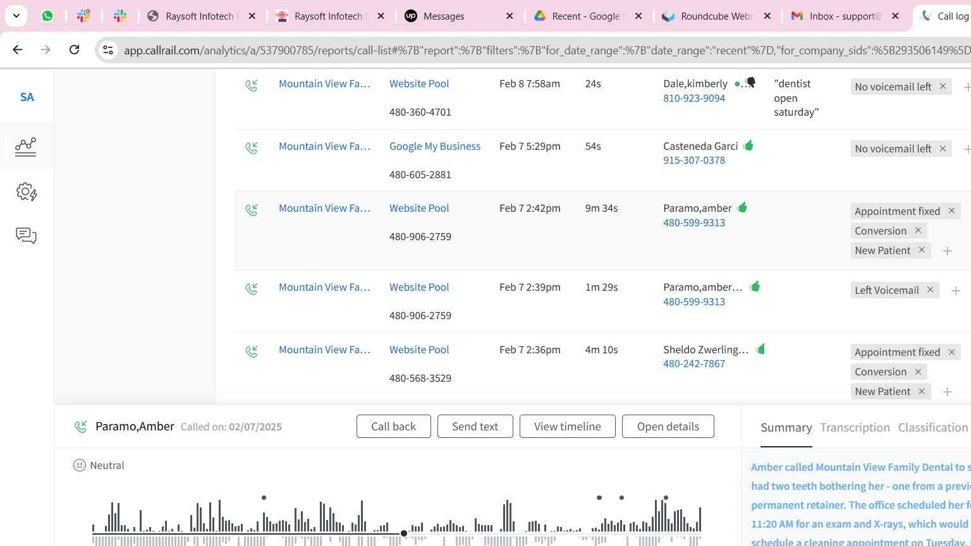Screen dimensions: 971x546
Task: Close the Roundcube Webmail tab
Action: [x=767, y=16]
